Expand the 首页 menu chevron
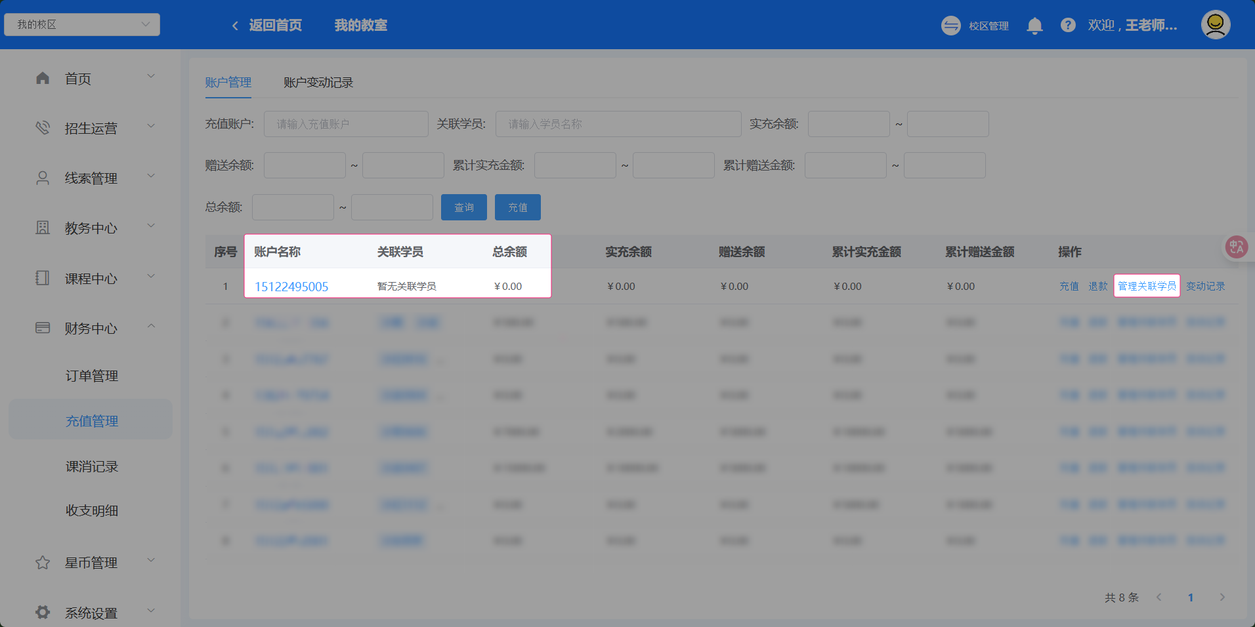Image resolution: width=1255 pixels, height=627 pixels. tap(151, 77)
